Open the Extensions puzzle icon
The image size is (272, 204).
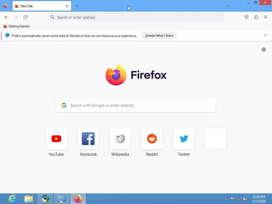pos(256,17)
